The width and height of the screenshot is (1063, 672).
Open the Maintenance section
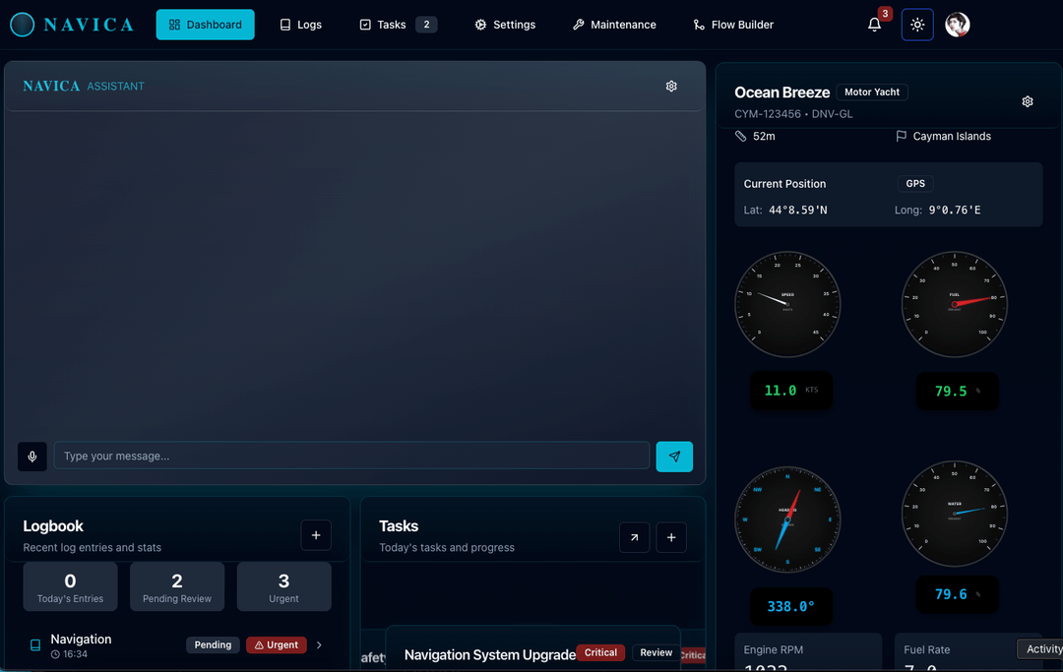tap(614, 25)
